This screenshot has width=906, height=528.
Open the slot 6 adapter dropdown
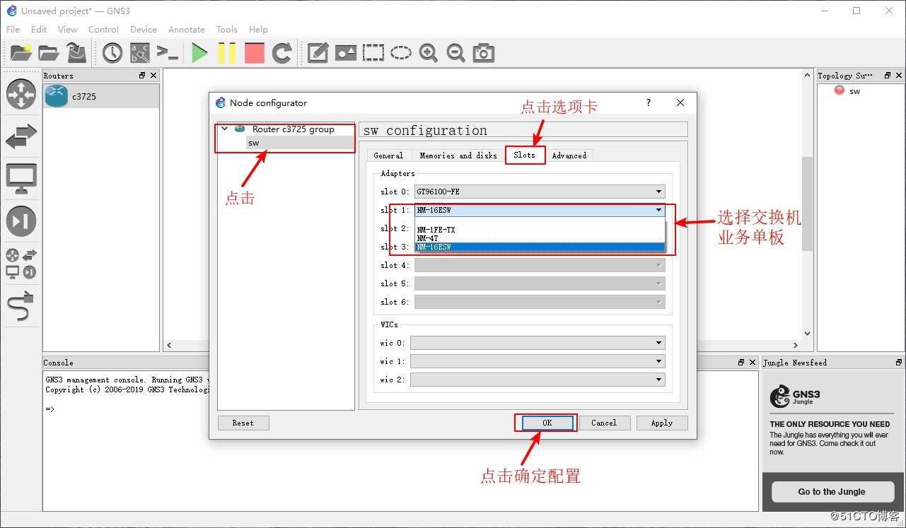540,302
